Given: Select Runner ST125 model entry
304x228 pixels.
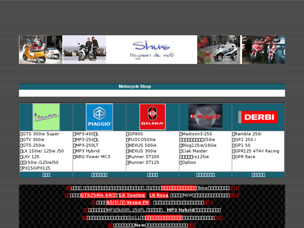Looking at the screenshot, I should coord(143,162).
